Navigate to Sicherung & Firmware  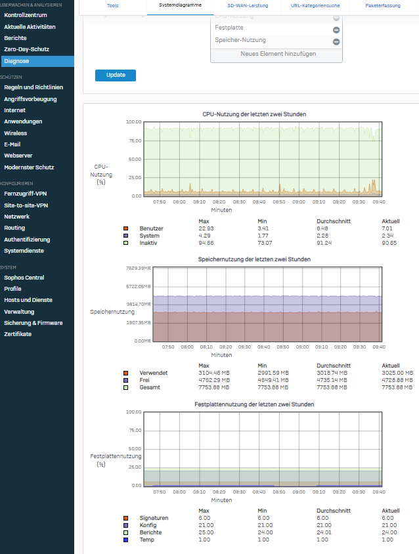point(33,323)
